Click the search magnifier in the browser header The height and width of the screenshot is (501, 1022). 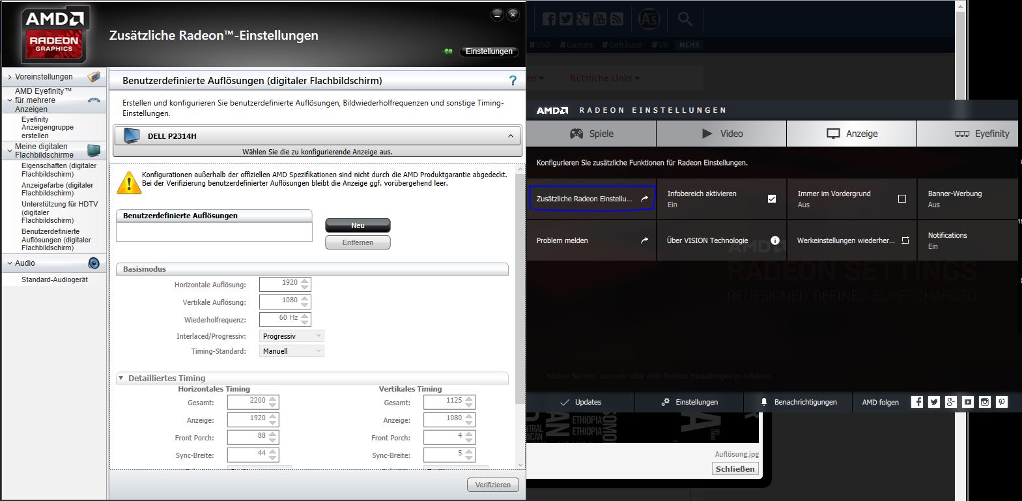click(685, 19)
